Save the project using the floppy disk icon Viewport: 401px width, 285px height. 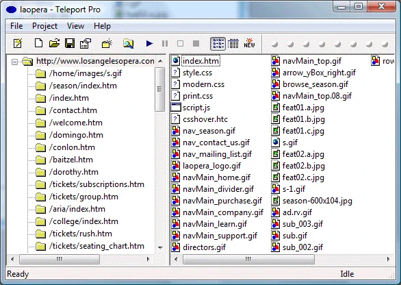[x=70, y=43]
